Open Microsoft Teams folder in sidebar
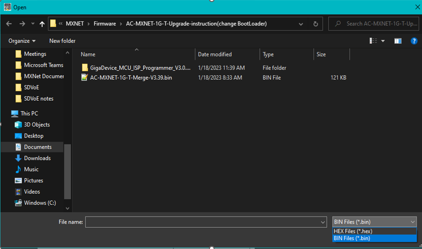This screenshot has height=249, width=422. click(x=43, y=65)
